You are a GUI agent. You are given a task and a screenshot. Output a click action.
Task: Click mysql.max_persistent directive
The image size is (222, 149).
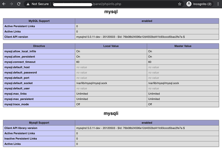point(19,99)
